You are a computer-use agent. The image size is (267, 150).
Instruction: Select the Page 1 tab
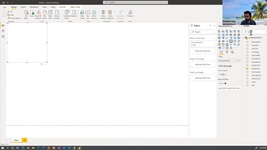17,140
